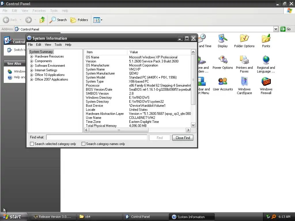This screenshot has width=295, height=221.
Task: Select the BIOS Version/Date row
Action: [x=137, y=89]
